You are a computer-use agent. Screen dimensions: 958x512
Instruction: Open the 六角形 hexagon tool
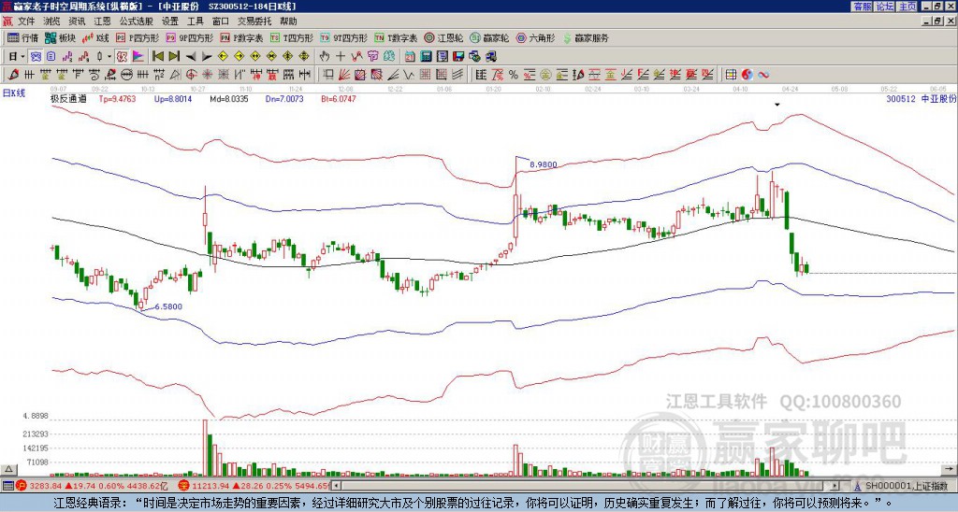tap(535, 37)
